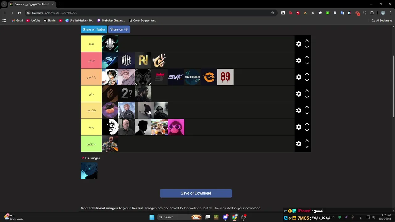Image resolution: width=395 pixels, height=222 pixels.
Task: Move بثاث قوي row up with chevron
Action: [x=307, y=74]
